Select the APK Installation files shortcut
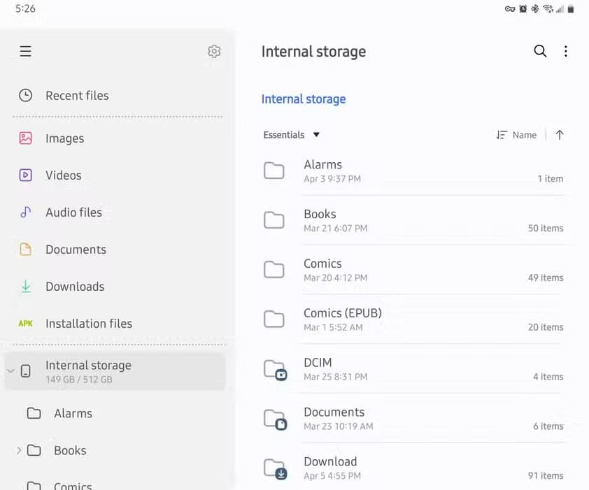 [88, 324]
